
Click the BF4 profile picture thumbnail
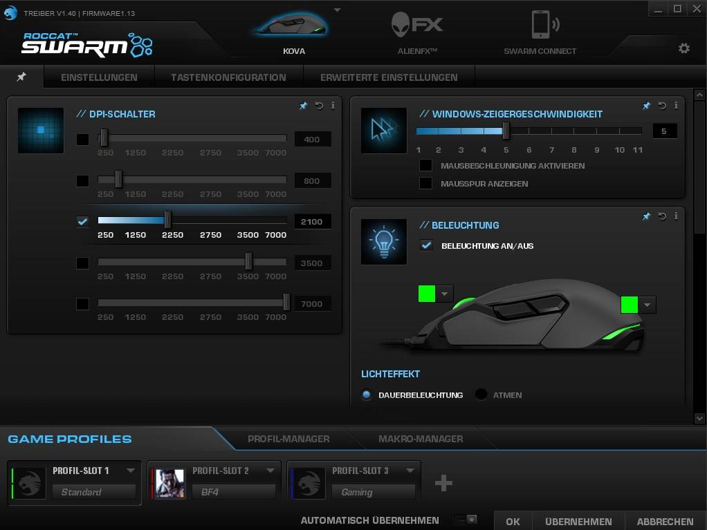tap(169, 483)
